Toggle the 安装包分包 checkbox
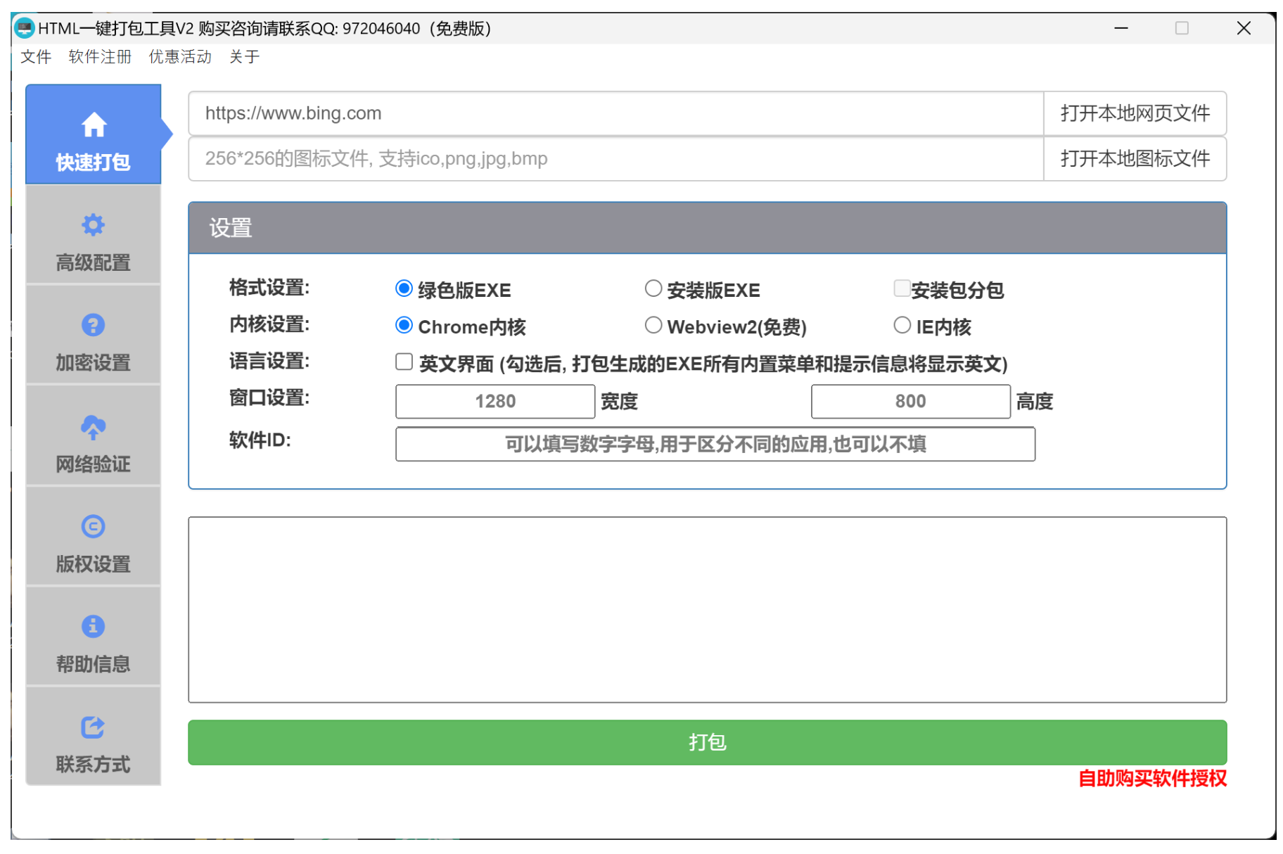Viewport: 1283px width, 854px height. tap(902, 288)
